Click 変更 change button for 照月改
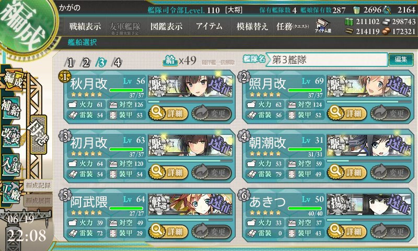 point(390,113)
